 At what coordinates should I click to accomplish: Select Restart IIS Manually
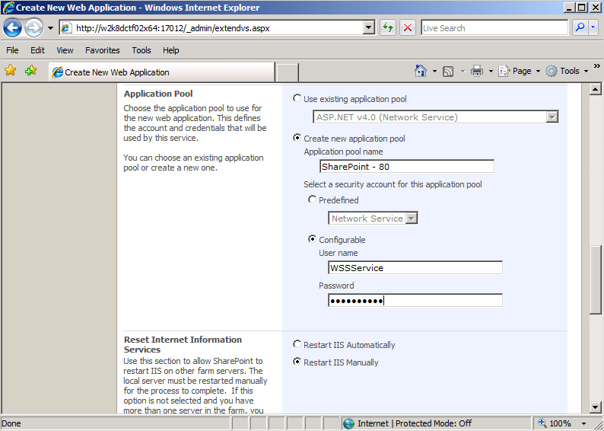point(297,362)
